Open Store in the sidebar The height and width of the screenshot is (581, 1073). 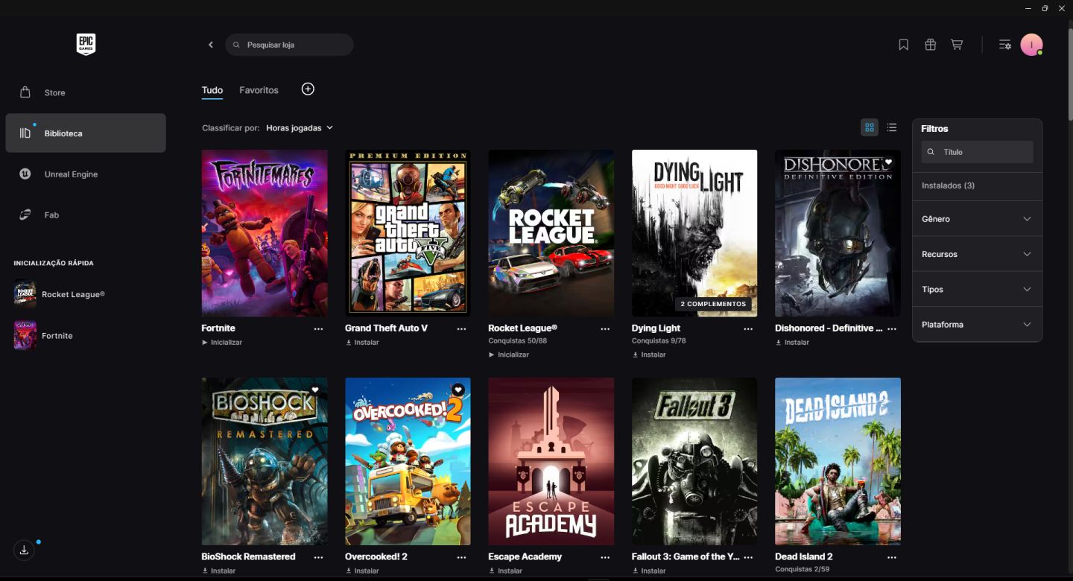tap(86, 92)
